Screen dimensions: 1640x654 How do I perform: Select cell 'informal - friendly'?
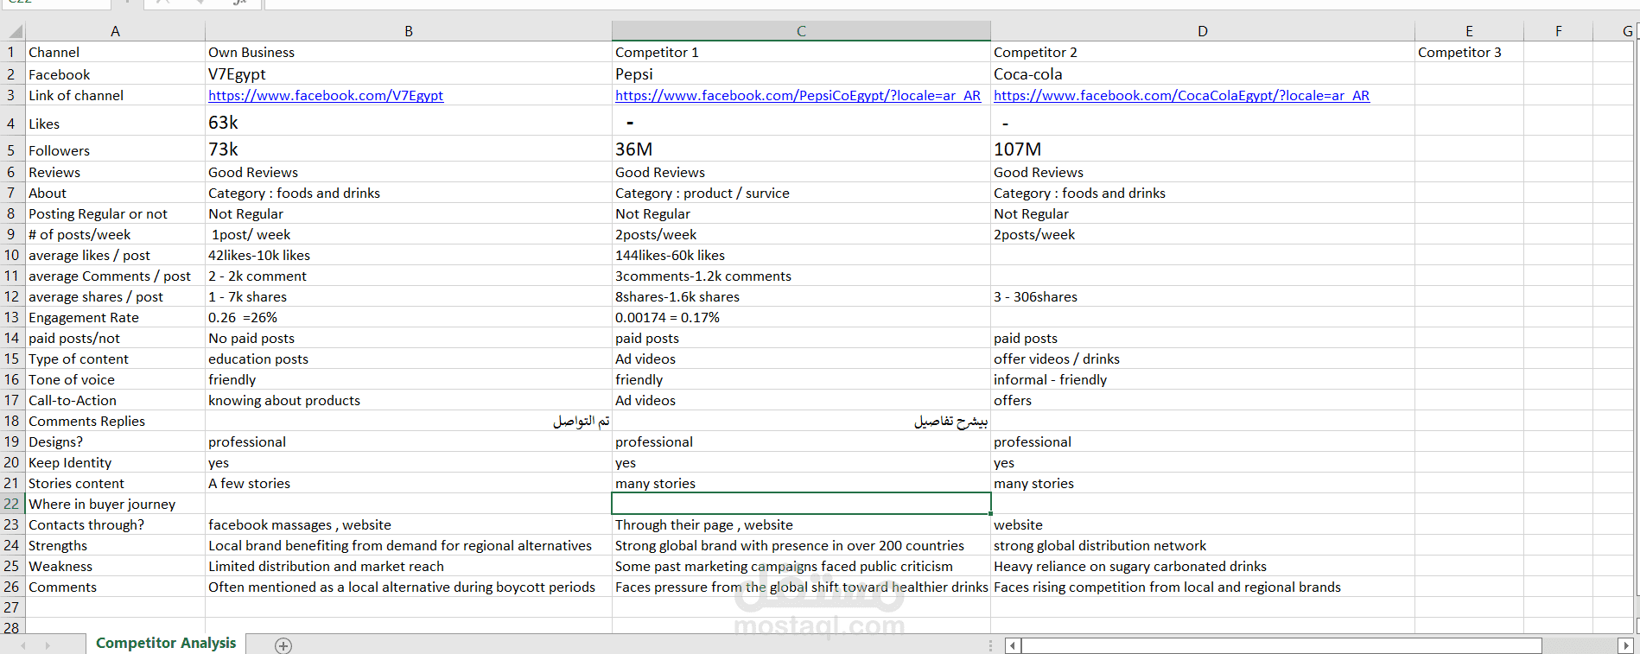(x=1203, y=380)
